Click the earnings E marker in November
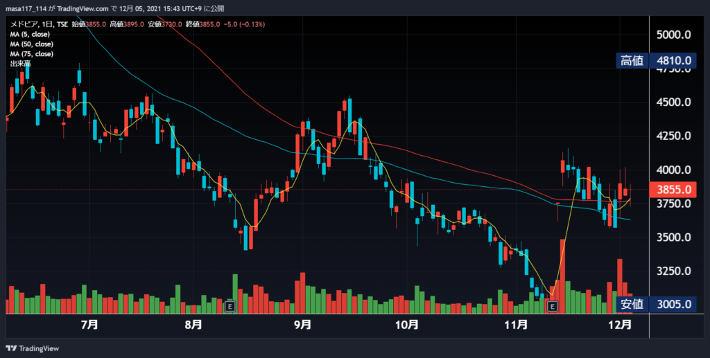 point(552,307)
